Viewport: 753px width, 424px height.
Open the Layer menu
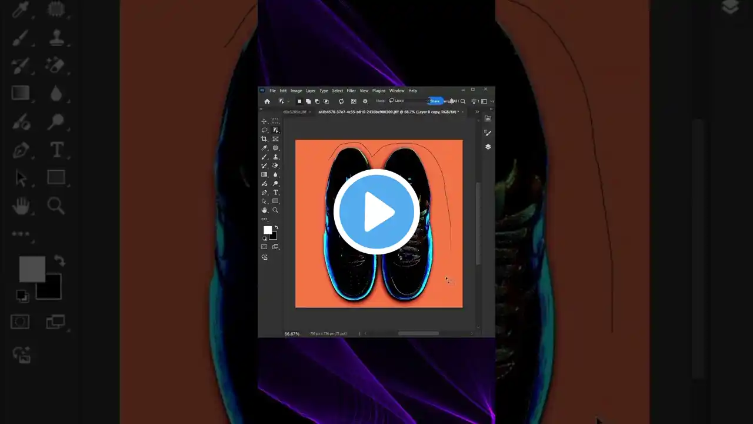(311, 91)
